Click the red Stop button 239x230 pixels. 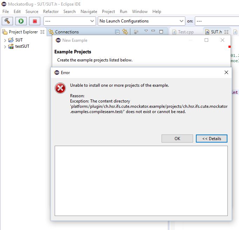[35, 21]
